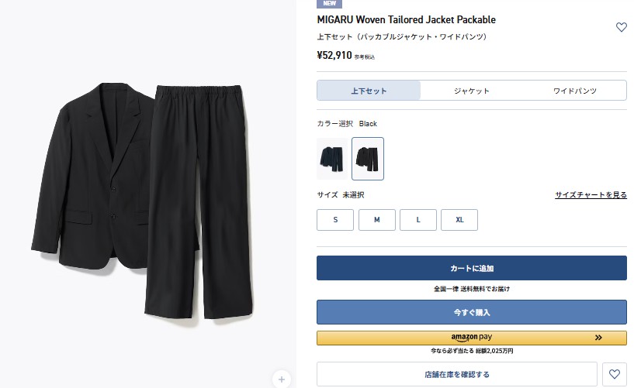634x388 pixels.
Task: Click the black suit product image
Action: tap(142, 201)
